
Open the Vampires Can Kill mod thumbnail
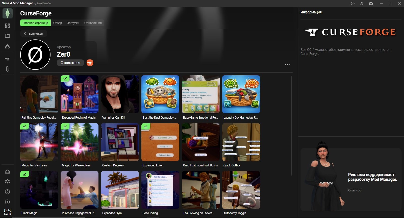[x=120, y=94]
